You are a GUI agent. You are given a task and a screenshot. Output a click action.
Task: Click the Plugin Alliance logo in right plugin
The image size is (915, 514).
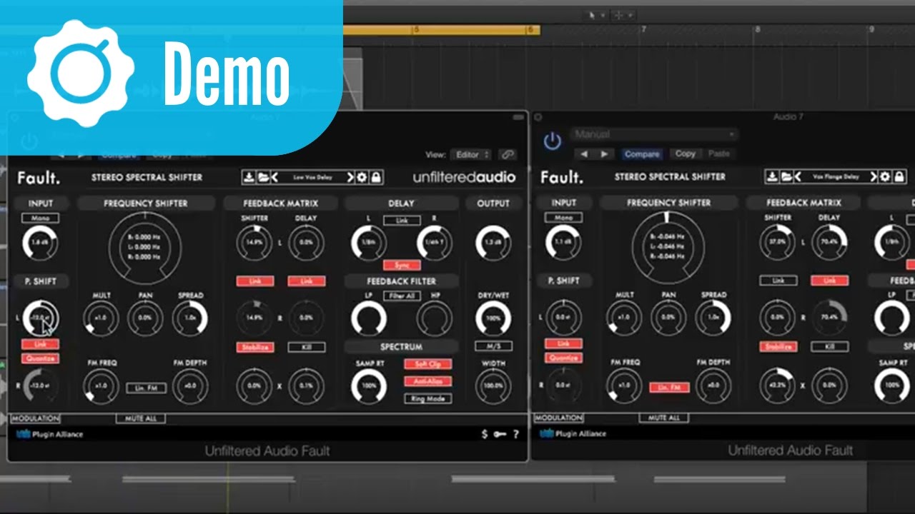(x=573, y=433)
